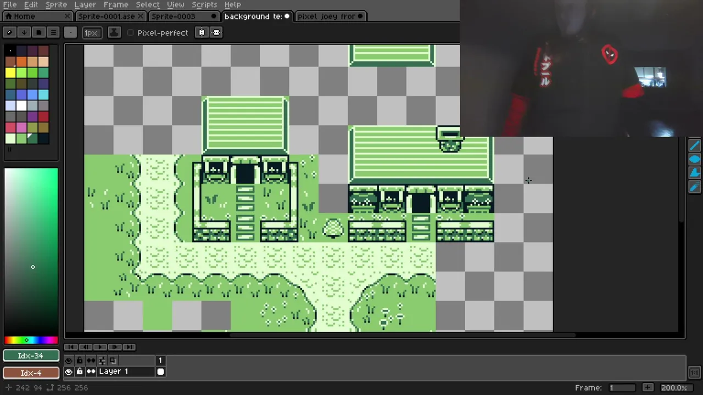Click the add new frame plus button
The width and height of the screenshot is (703, 395).
(648, 387)
